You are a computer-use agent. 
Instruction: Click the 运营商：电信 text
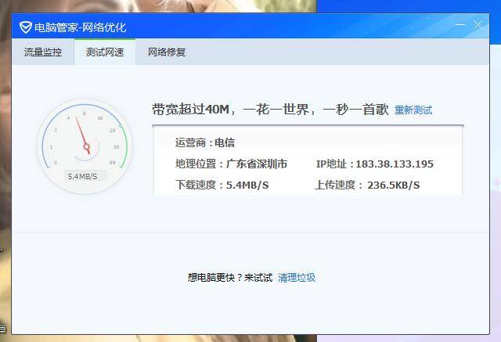click(205, 142)
